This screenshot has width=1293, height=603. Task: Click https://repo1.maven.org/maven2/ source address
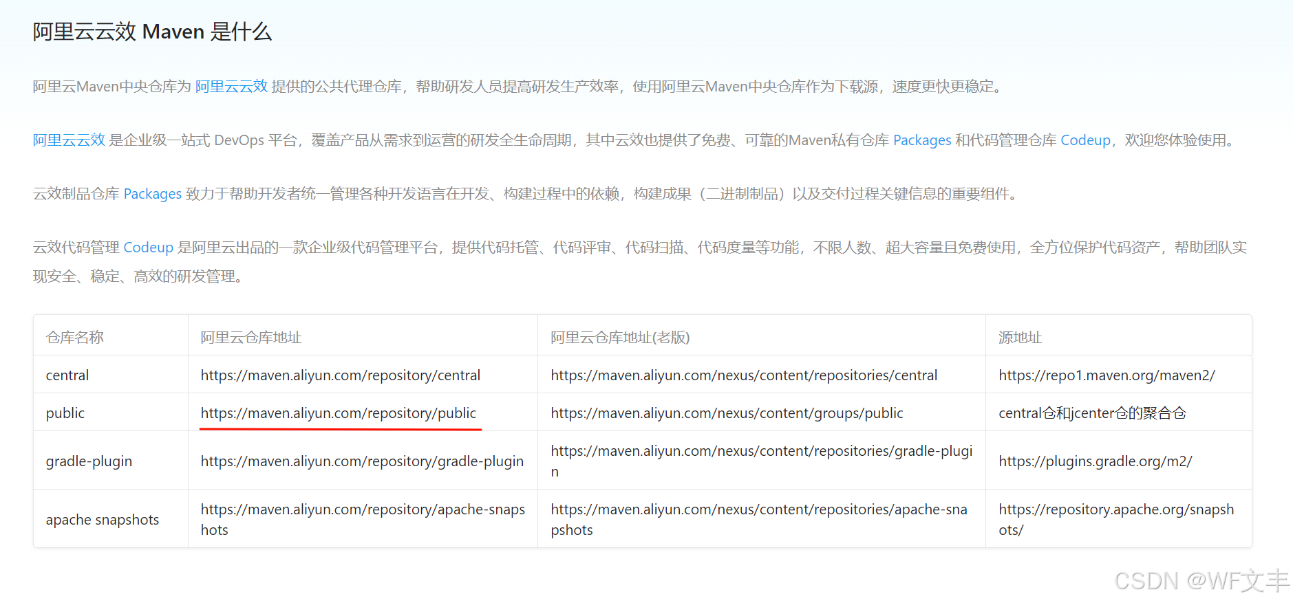pyautogui.click(x=1107, y=375)
